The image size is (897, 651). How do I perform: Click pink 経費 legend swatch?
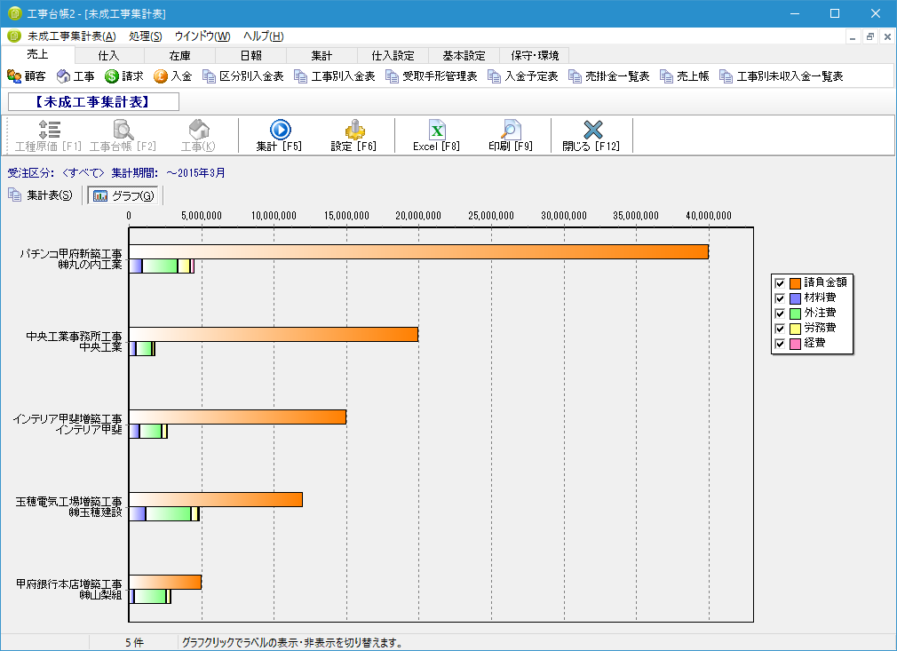pyautogui.click(x=795, y=344)
